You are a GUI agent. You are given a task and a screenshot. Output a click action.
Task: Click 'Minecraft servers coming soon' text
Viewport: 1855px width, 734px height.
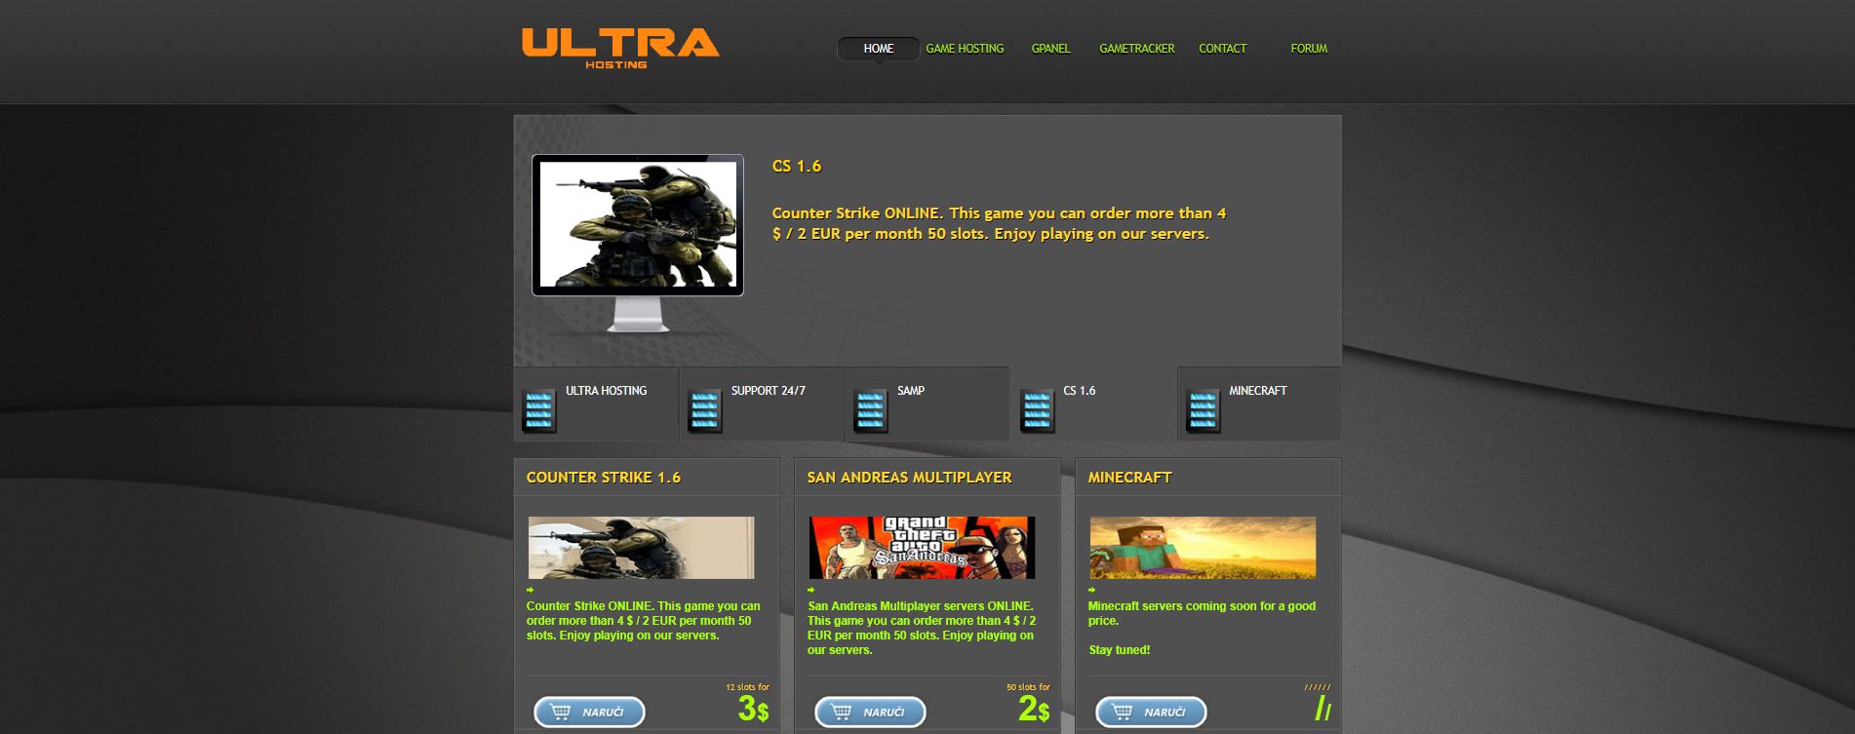[1202, 613]
